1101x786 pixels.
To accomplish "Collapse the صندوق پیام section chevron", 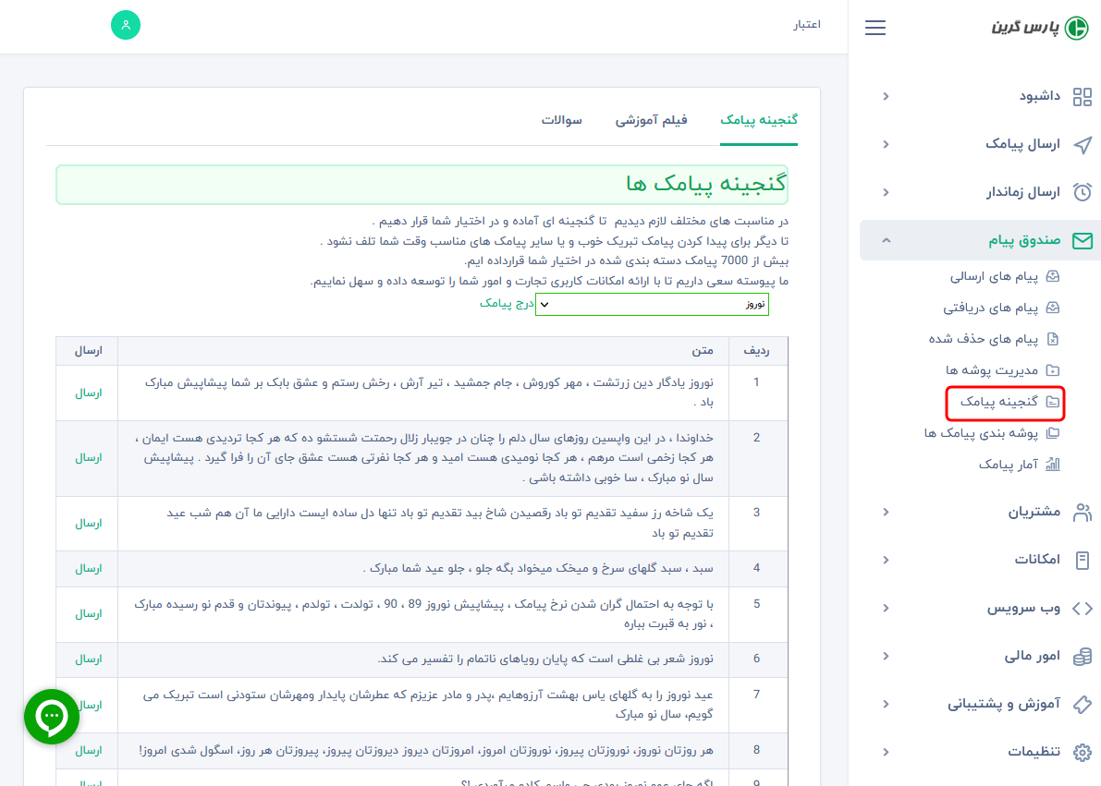I will click(x=886, y=240).
